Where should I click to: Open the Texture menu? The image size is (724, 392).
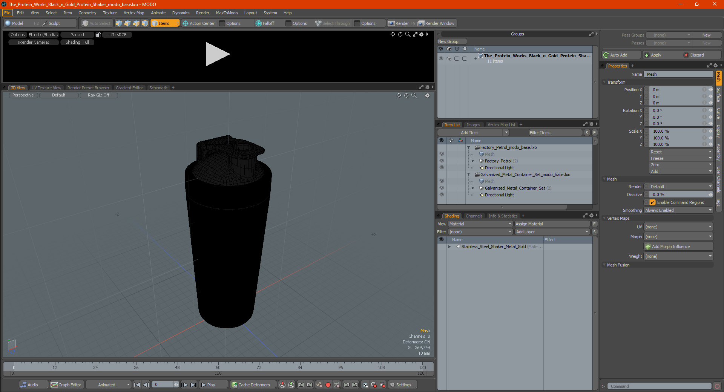[x=110, y=13]
